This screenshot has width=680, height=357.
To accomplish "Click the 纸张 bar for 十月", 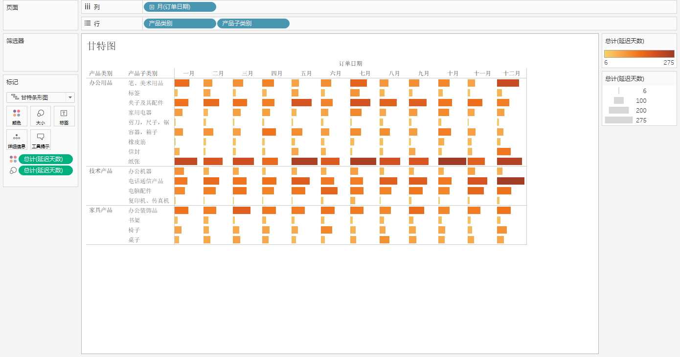I will (x=452, y=162).
